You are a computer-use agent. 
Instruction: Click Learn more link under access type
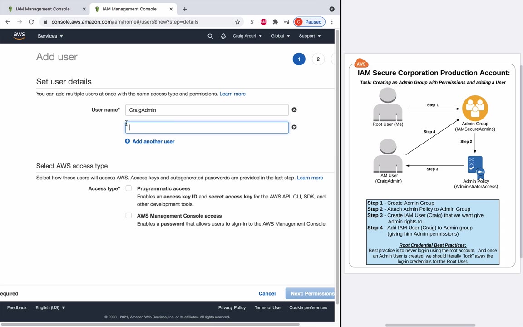click(310, 178)
